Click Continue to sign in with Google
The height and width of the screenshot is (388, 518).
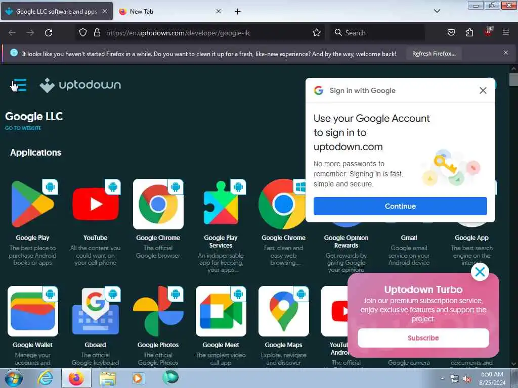(x=400, y=206)
